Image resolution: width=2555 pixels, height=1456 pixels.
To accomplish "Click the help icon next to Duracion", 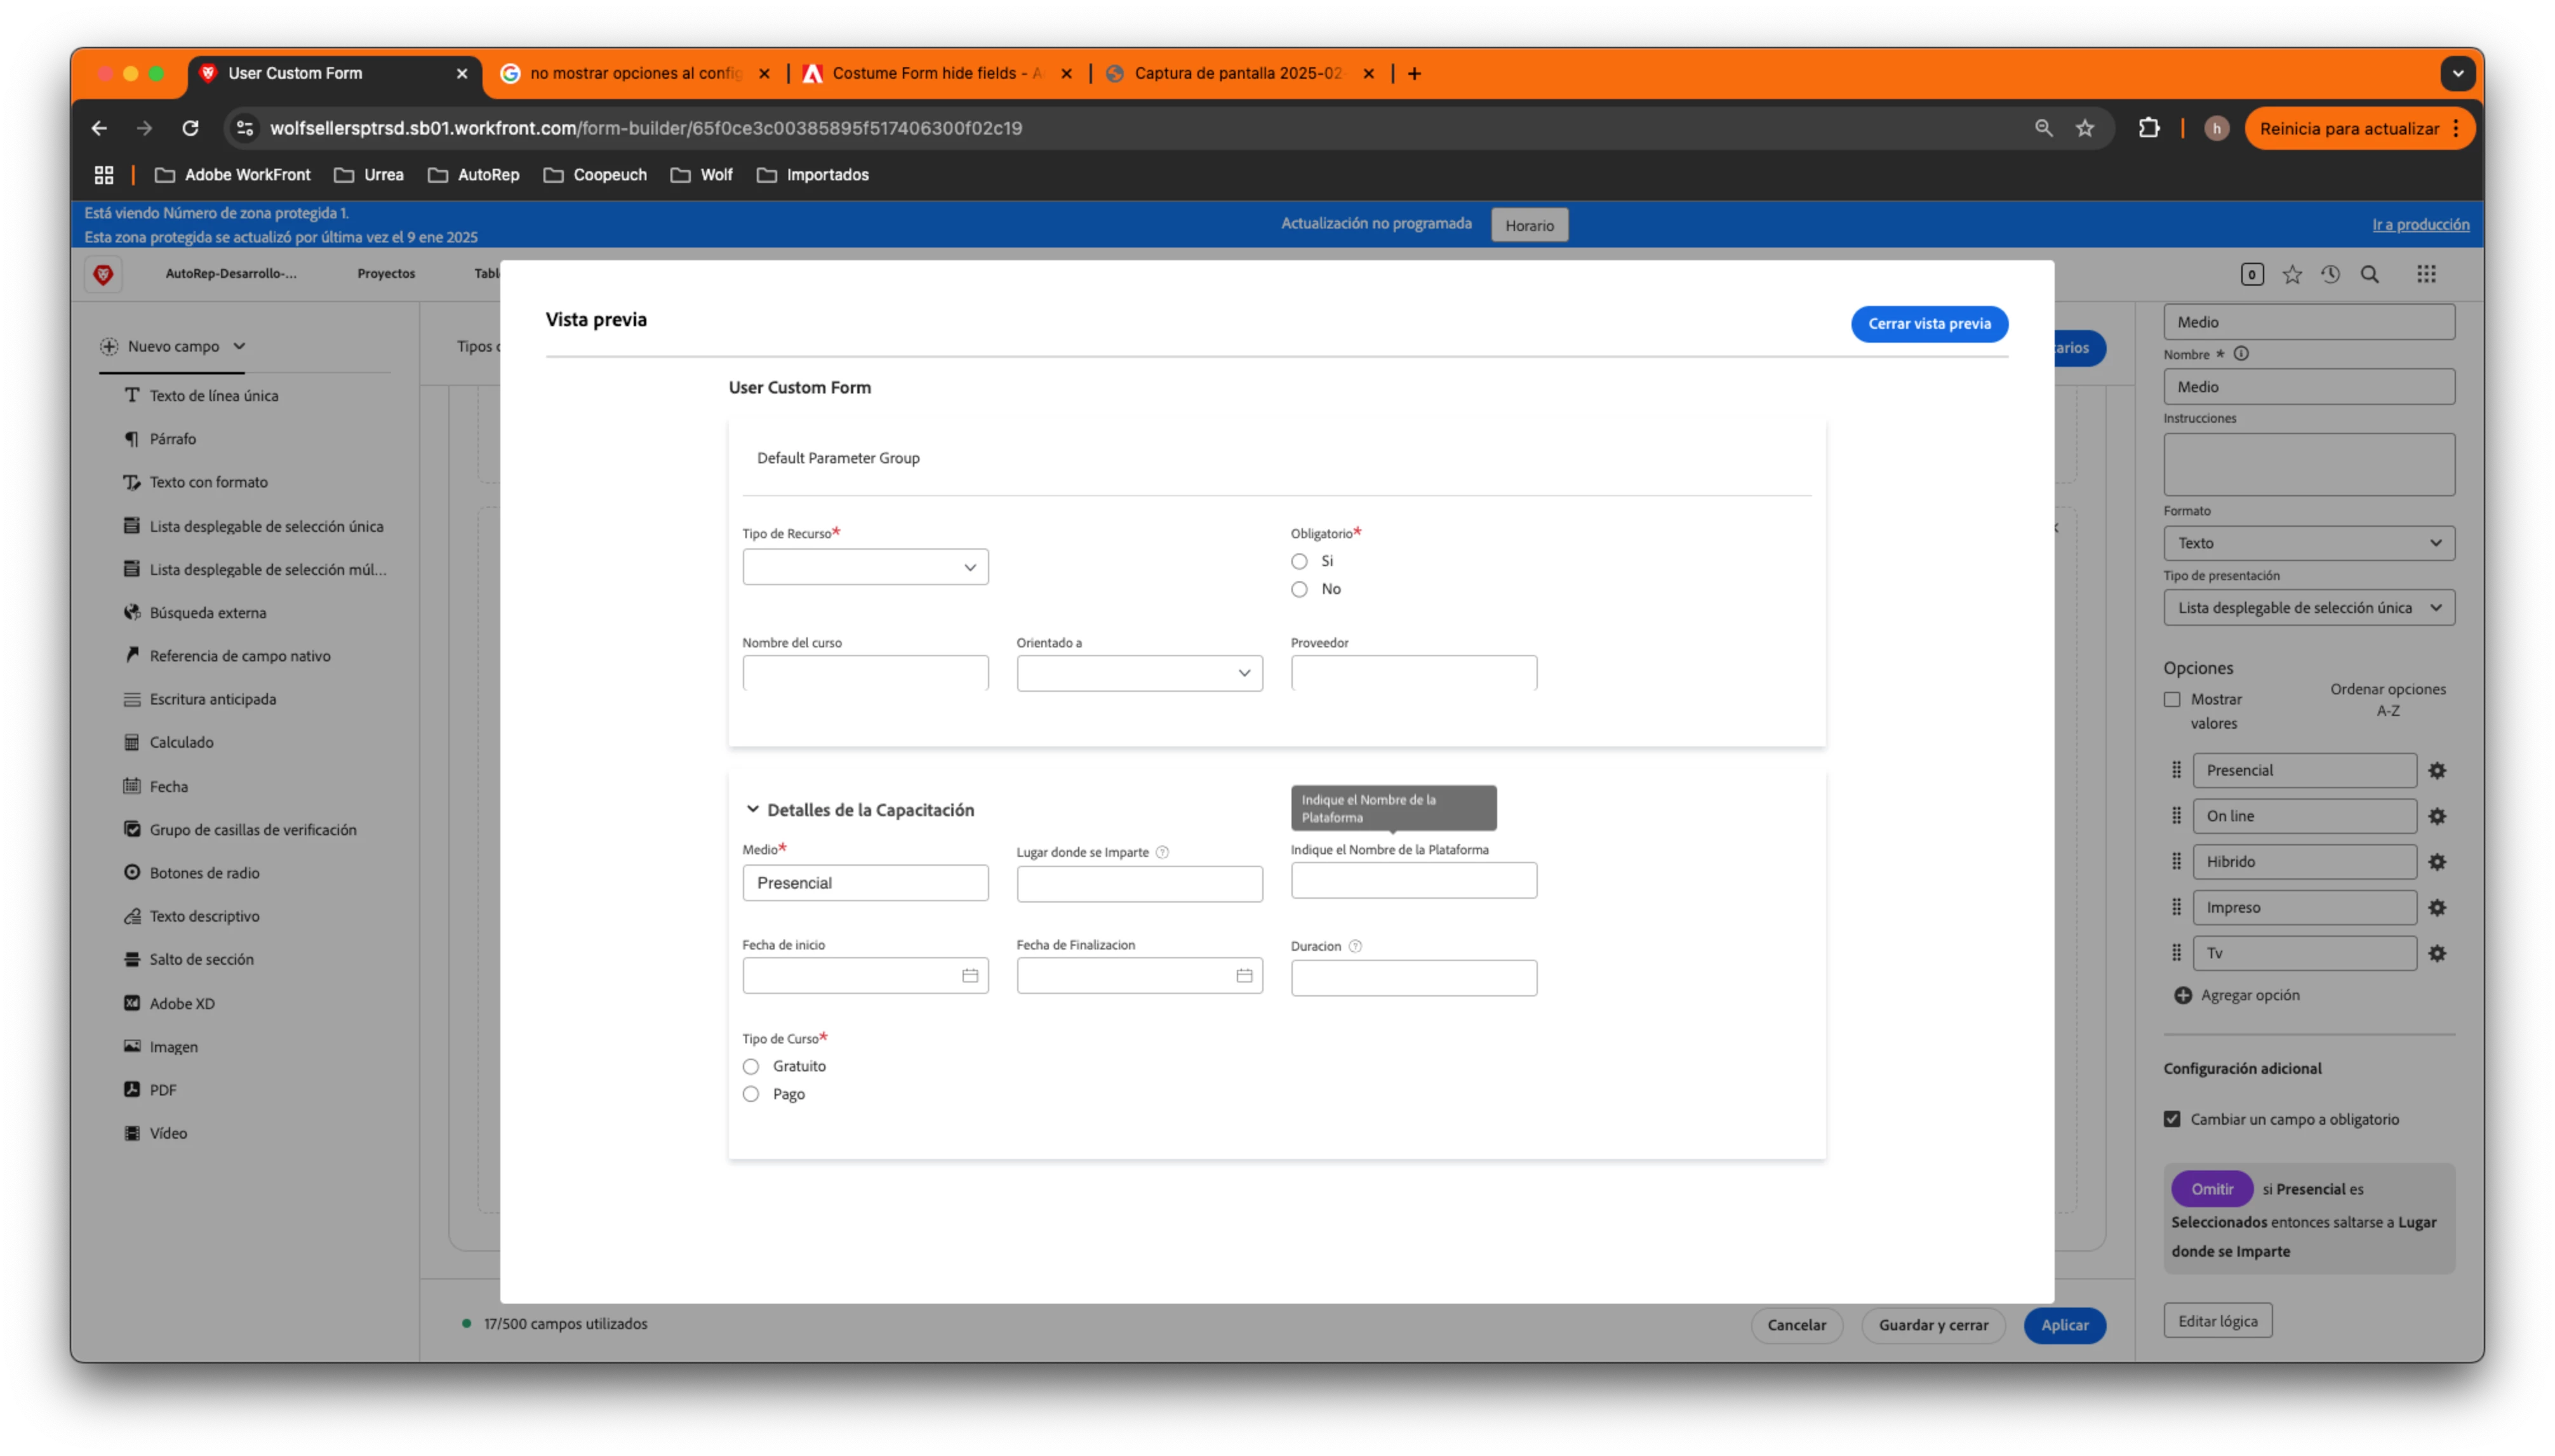I will click(x=1354, y=946).
